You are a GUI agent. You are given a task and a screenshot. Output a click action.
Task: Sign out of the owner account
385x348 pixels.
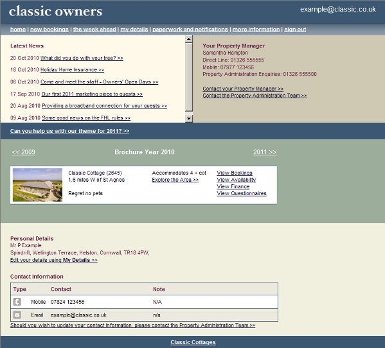[295, 30]
